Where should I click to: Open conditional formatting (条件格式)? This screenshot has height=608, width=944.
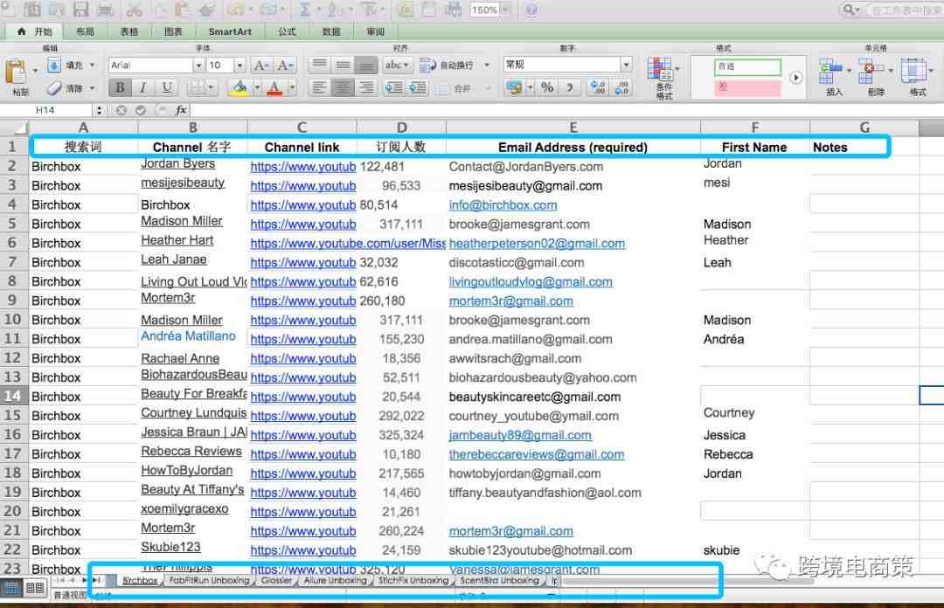pos(663,77)
